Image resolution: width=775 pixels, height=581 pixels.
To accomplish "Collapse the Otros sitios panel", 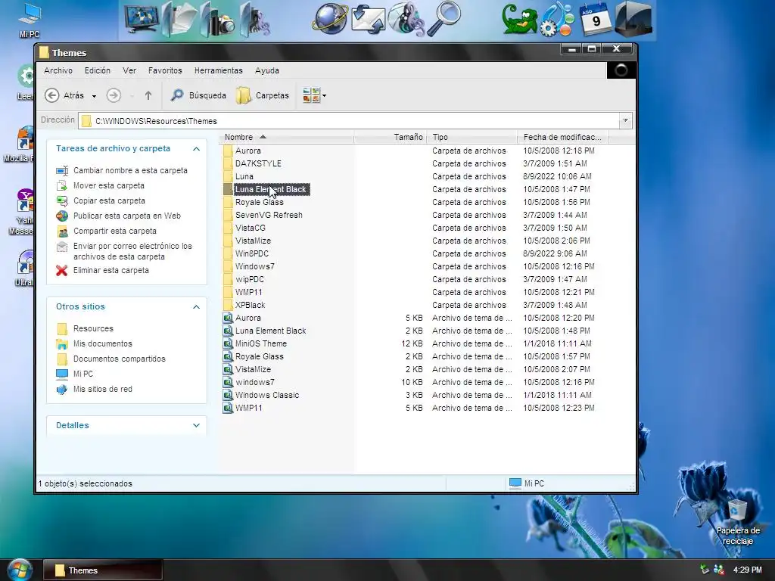I will 196,307.
